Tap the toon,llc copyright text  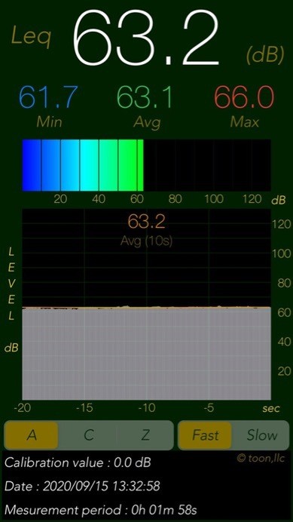[x=261, y=459]
